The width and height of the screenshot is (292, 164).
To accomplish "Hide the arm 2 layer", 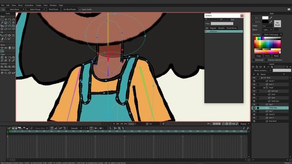I will pos(254,118).
